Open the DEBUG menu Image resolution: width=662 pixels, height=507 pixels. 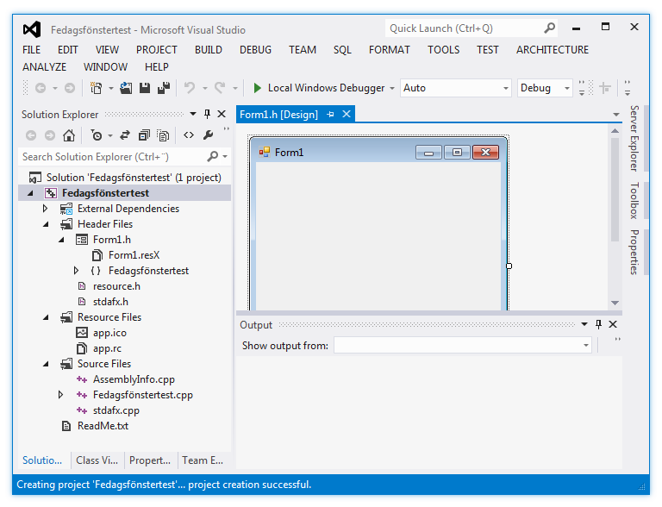pos(255,50)
